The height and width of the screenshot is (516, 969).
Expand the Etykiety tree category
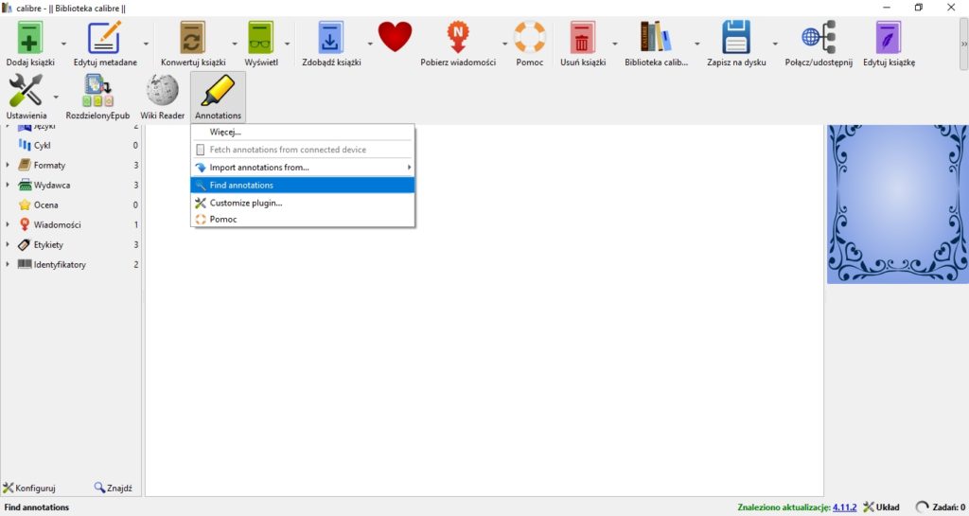click(8, 244)
